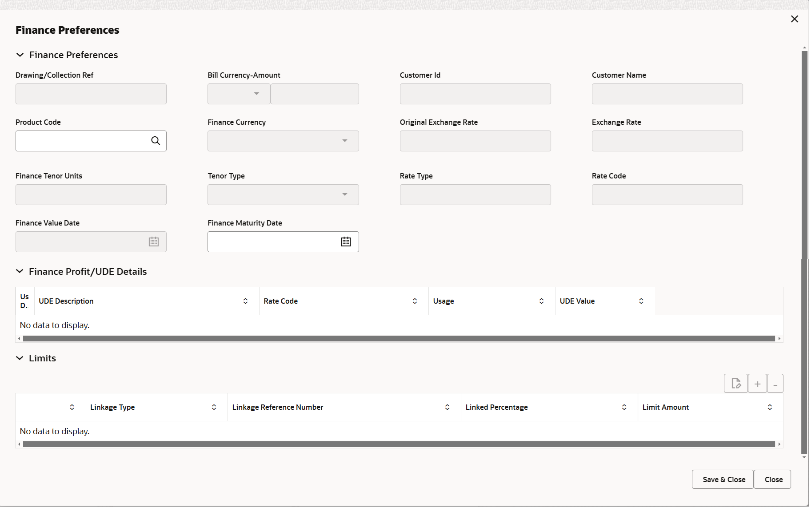811x507 pixels.
Task: Sort by UDE Description column
Action: click(x=245, y=301)
